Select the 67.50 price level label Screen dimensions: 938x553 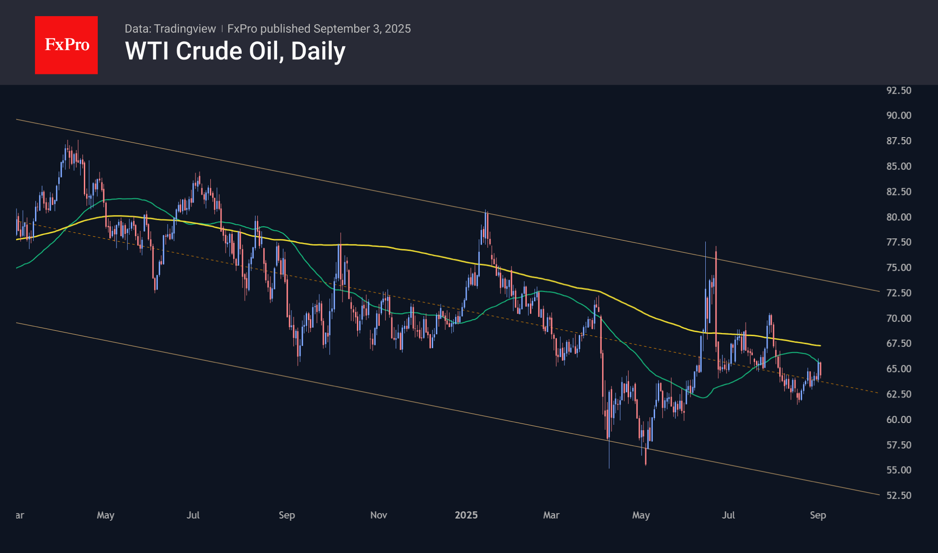click(x=899, y=343)
